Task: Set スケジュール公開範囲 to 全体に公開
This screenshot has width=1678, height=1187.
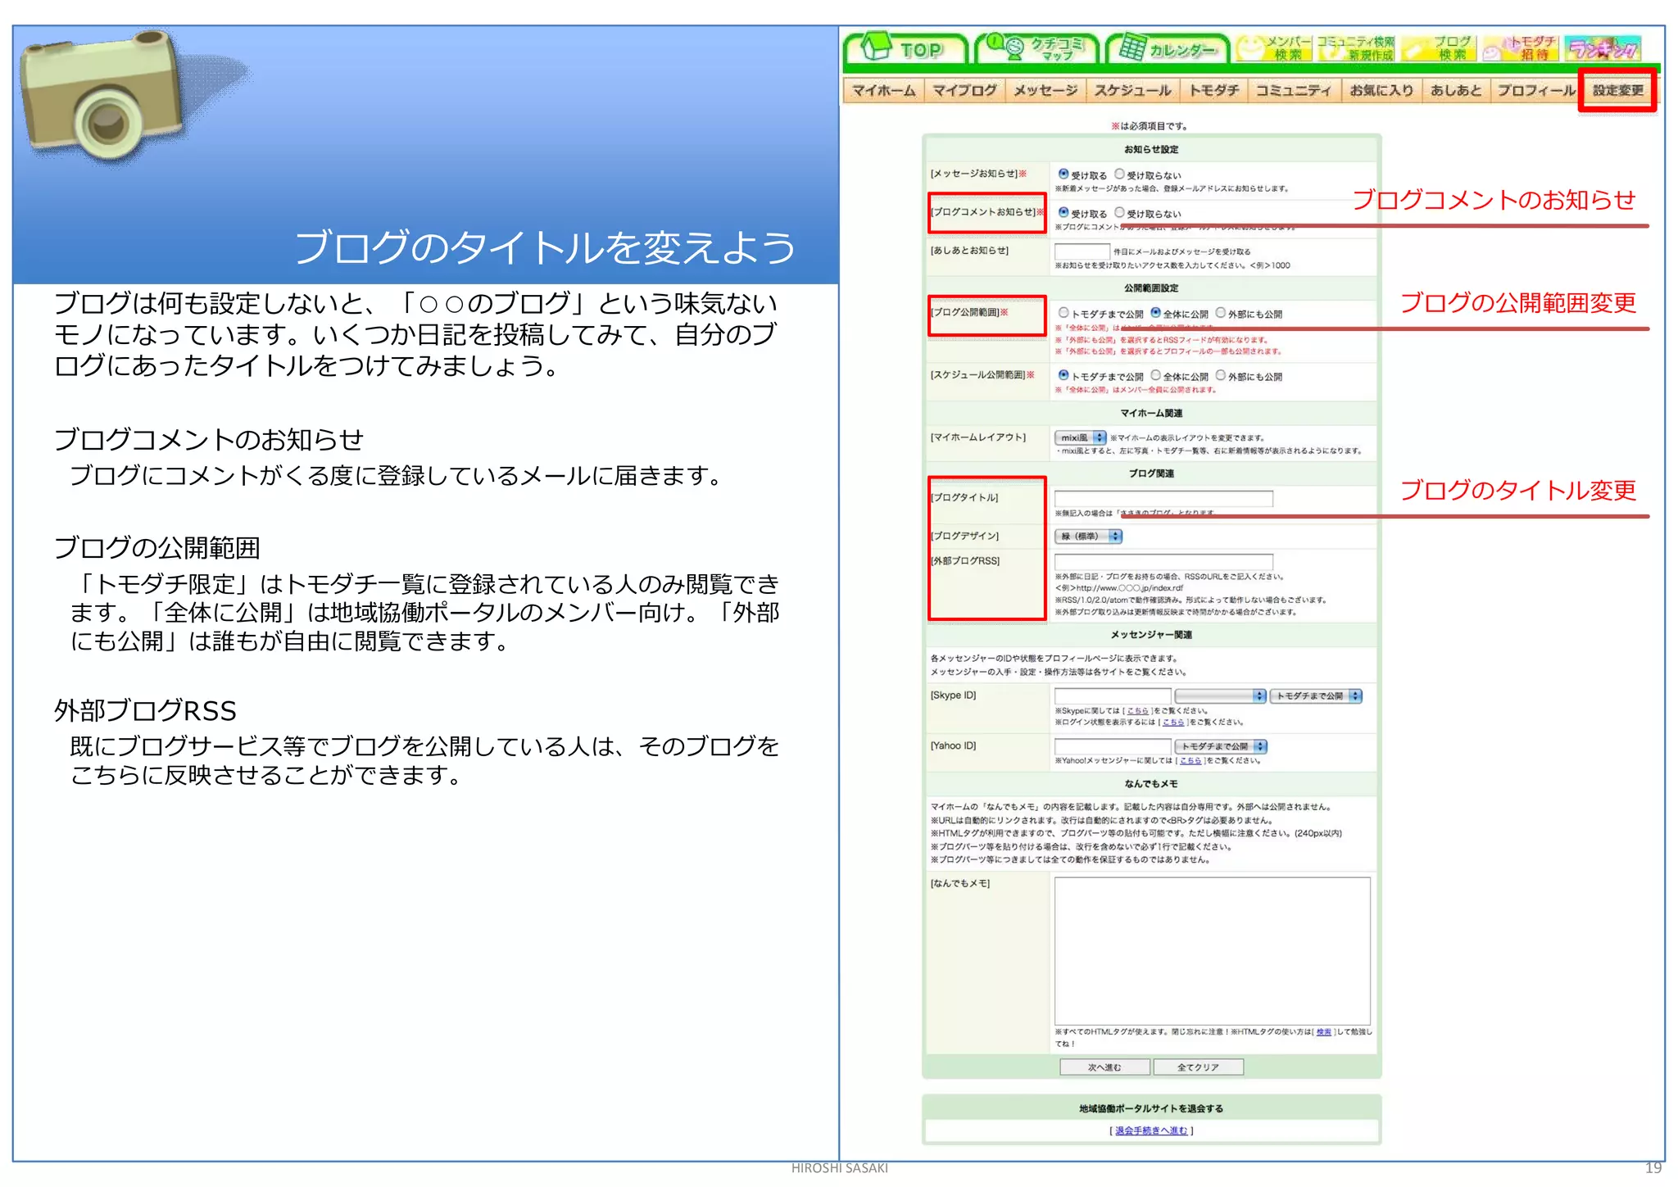Action: click(x=1155, y=375)
